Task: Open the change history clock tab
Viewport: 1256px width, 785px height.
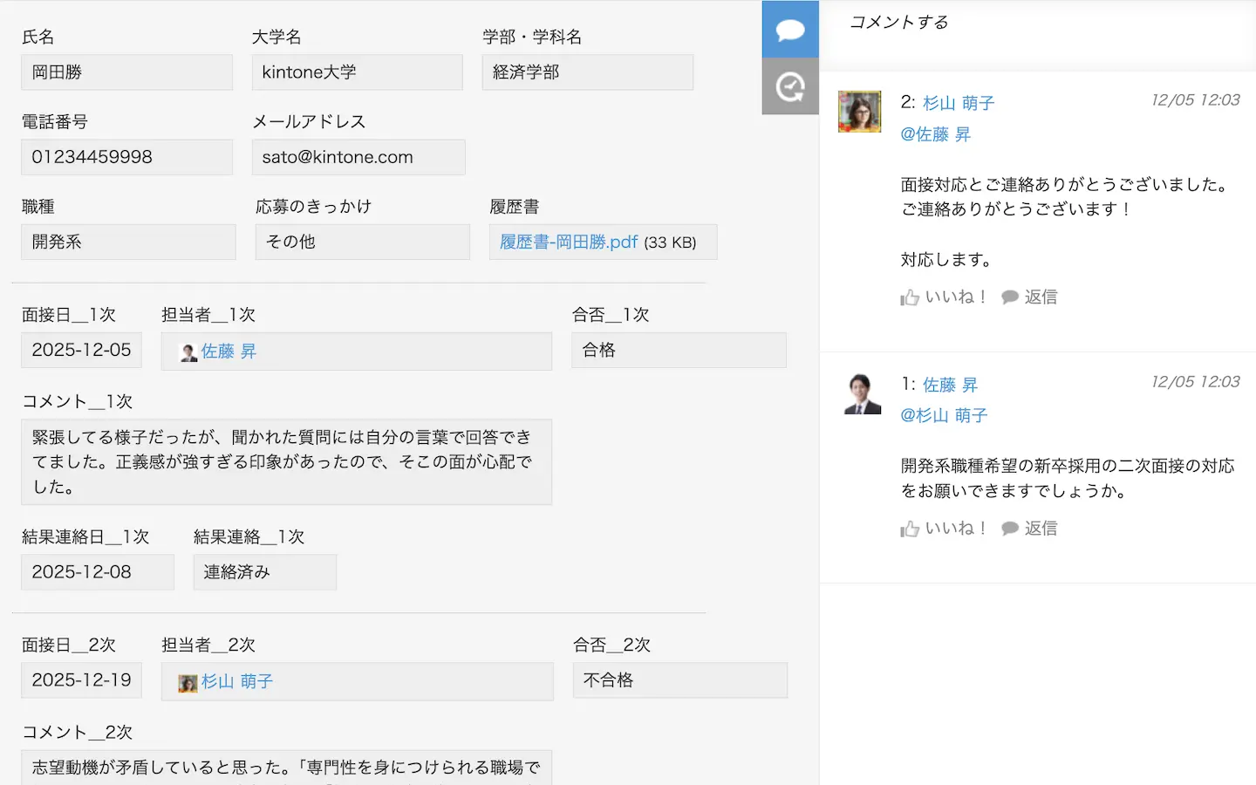Action: (x=790, y=87)
